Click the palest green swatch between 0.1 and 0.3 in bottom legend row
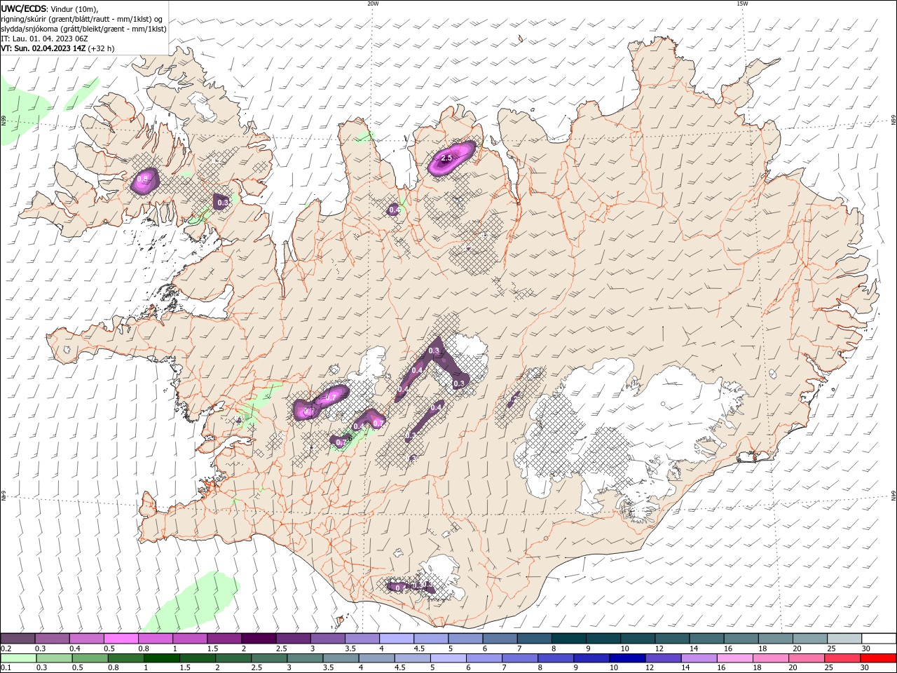Screen dimensions: 897x673 tap(18, 658)
